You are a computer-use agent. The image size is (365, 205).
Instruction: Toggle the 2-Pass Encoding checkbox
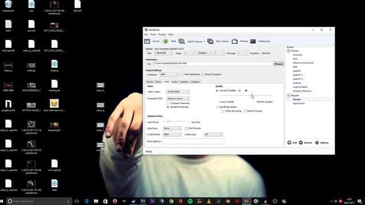coord(222,111)
